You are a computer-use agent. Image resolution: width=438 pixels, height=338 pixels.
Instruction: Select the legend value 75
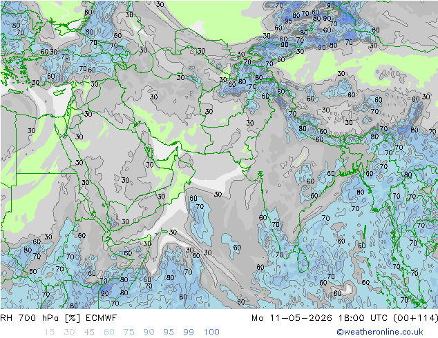click(128, 332)
